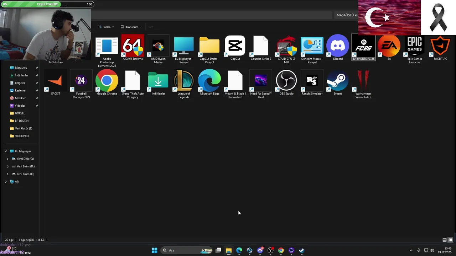This screenshot has width=456, height=256.
Task: Select the Counter-Strike 2 shortcut
Action: [261, 48]
